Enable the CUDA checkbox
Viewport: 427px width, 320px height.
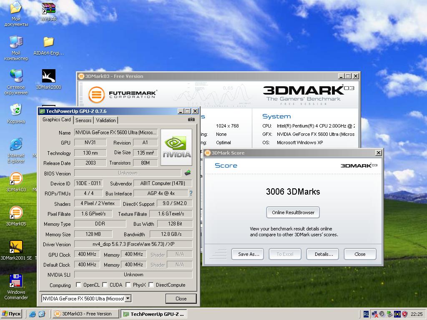click(x=105, y=285)
